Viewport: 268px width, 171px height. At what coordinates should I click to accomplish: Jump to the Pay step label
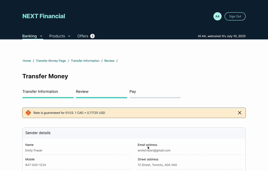point(133,91)
